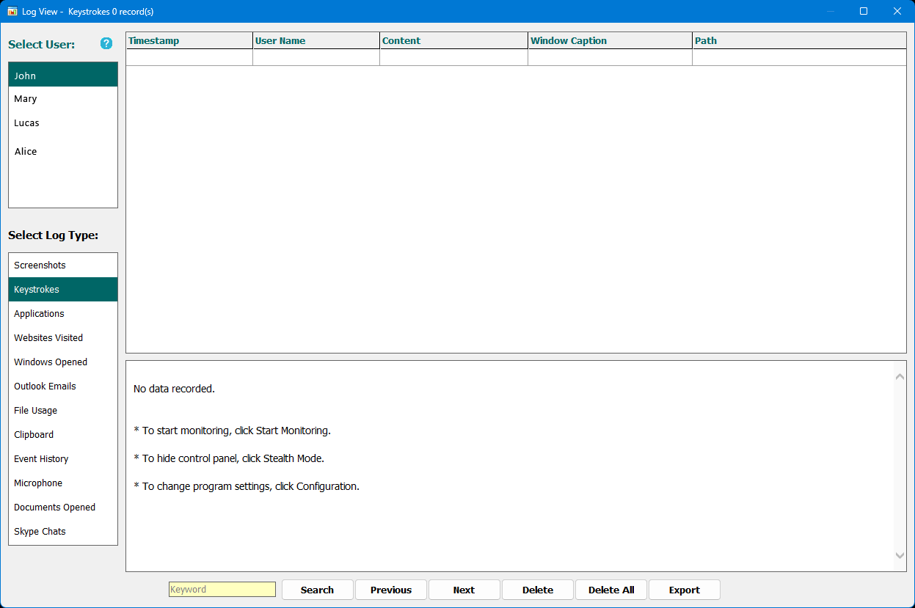Click the details pane scroll down arrow
The width and height of the screenshot is (915, 608).
900,556
